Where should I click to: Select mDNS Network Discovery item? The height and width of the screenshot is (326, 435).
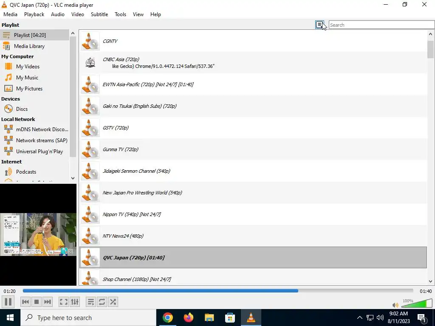34,129
